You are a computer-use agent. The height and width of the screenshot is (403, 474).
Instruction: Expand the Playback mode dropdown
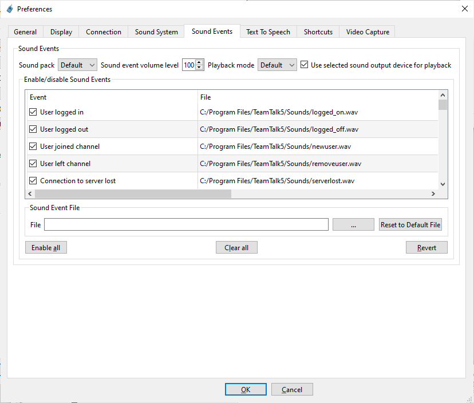click(277, 65)
